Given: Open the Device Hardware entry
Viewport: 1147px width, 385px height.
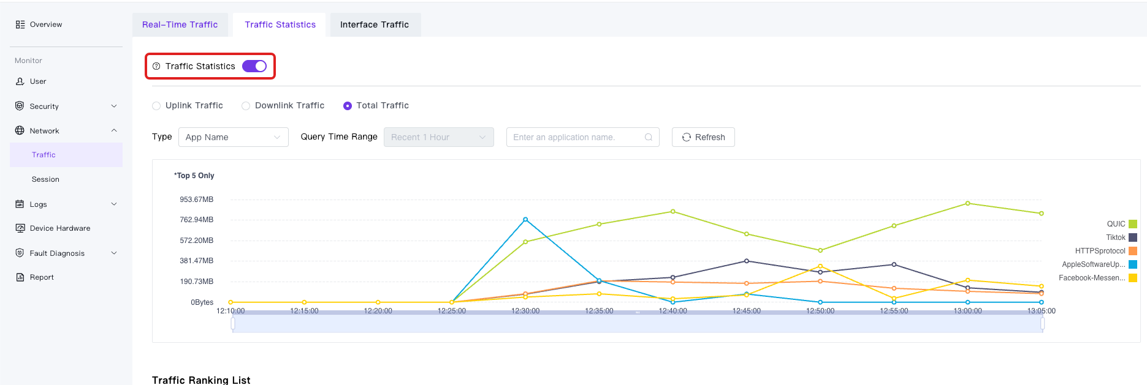Looking at the screenshot, I should (66, 228).
